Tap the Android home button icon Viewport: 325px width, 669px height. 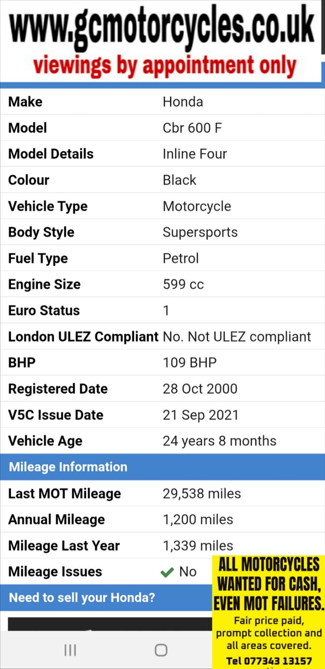pos(161,650)
